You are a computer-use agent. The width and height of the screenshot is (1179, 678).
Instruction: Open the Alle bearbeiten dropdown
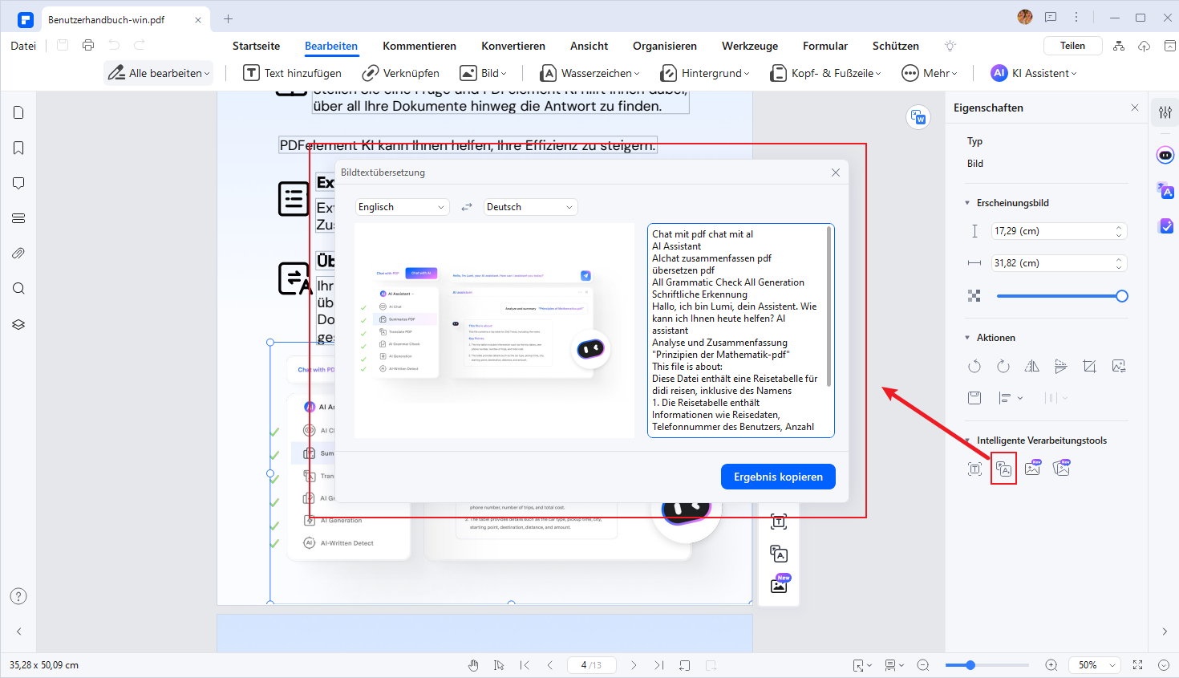[x=159, y=73]
